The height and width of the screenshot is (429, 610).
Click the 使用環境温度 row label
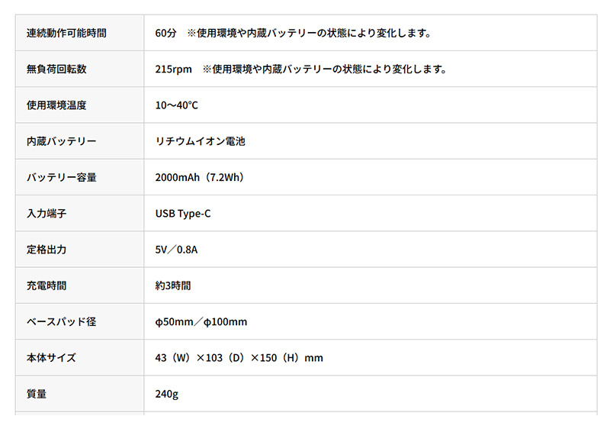pos(56,105)
